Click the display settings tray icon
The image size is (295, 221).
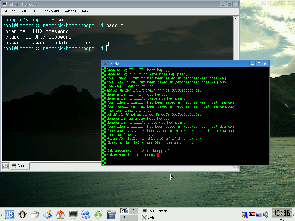coord(259,214)
